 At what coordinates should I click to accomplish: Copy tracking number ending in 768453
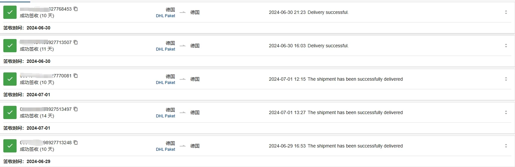pos(76,9)
